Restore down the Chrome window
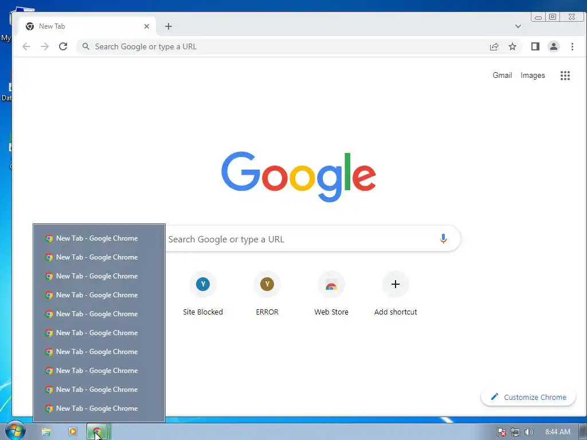 (x=553, y=17)
